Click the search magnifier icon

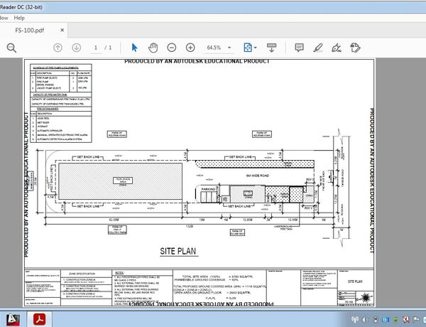(11, 48)
